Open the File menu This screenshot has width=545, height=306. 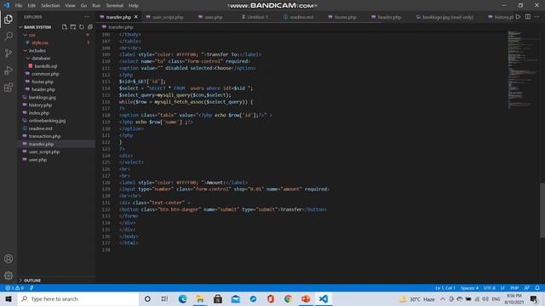tap(19, 6)
